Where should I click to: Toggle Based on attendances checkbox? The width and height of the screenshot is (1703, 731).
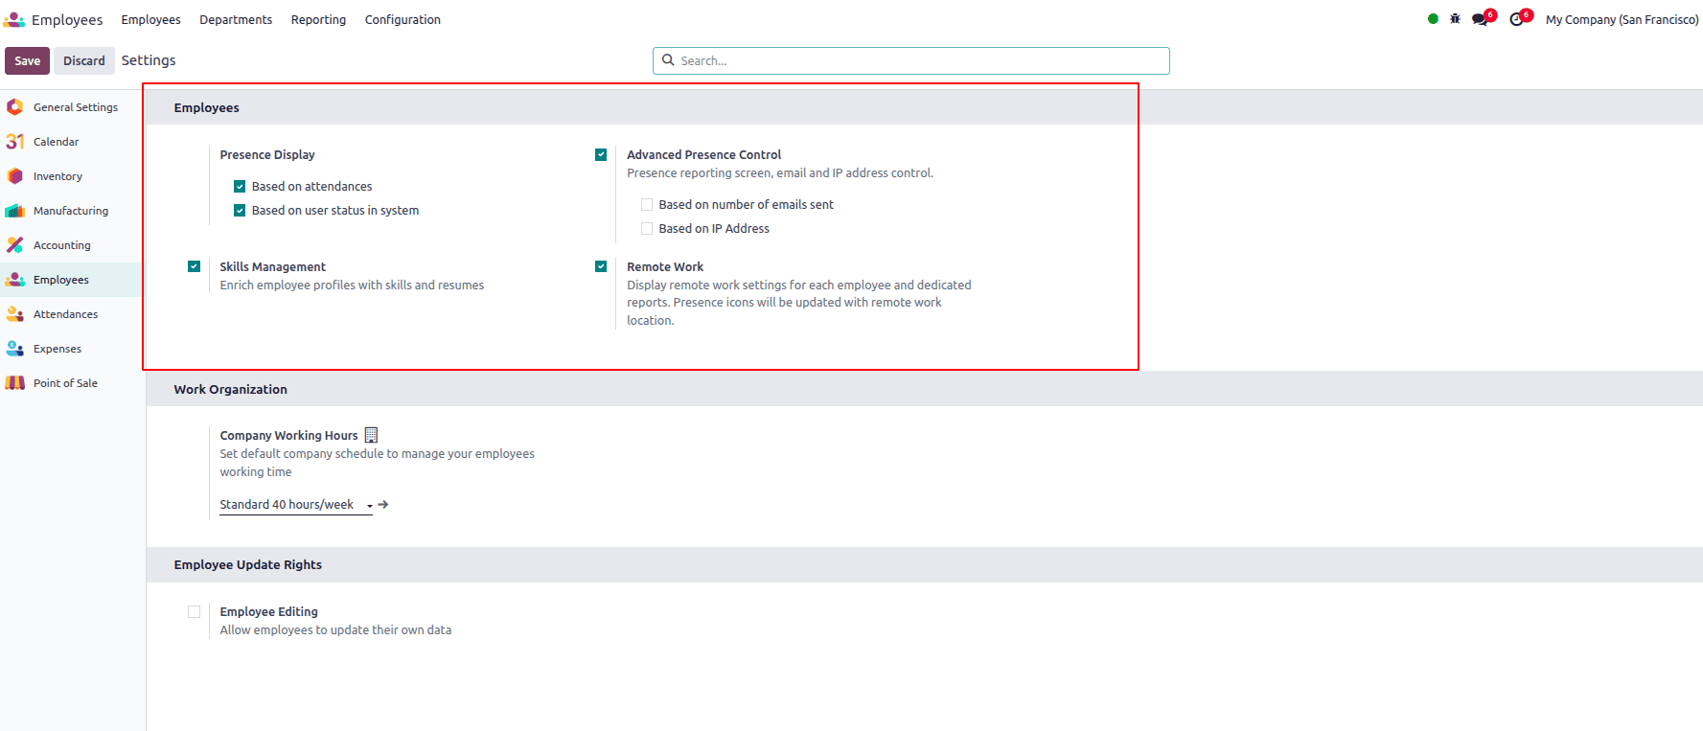click(x=240, y=186)
